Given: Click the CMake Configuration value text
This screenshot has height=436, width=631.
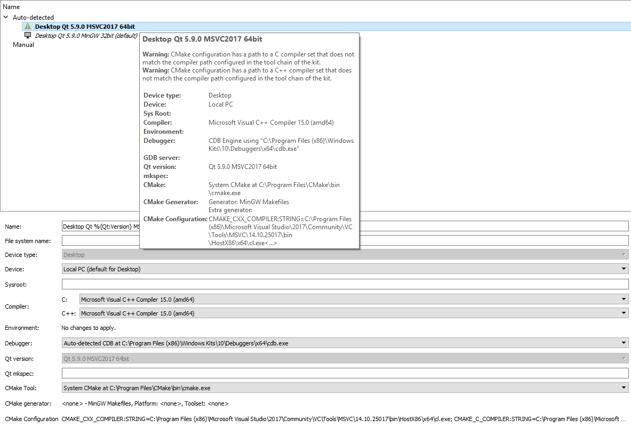Looking at the screenshot, I should click(344, 419).
